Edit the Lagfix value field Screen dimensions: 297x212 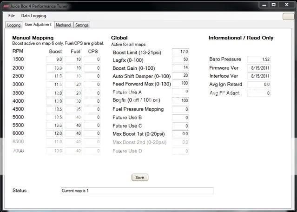click(180, 60)
